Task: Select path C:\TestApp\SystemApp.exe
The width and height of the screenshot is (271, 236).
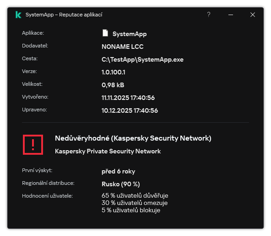Action: (142, 59)
